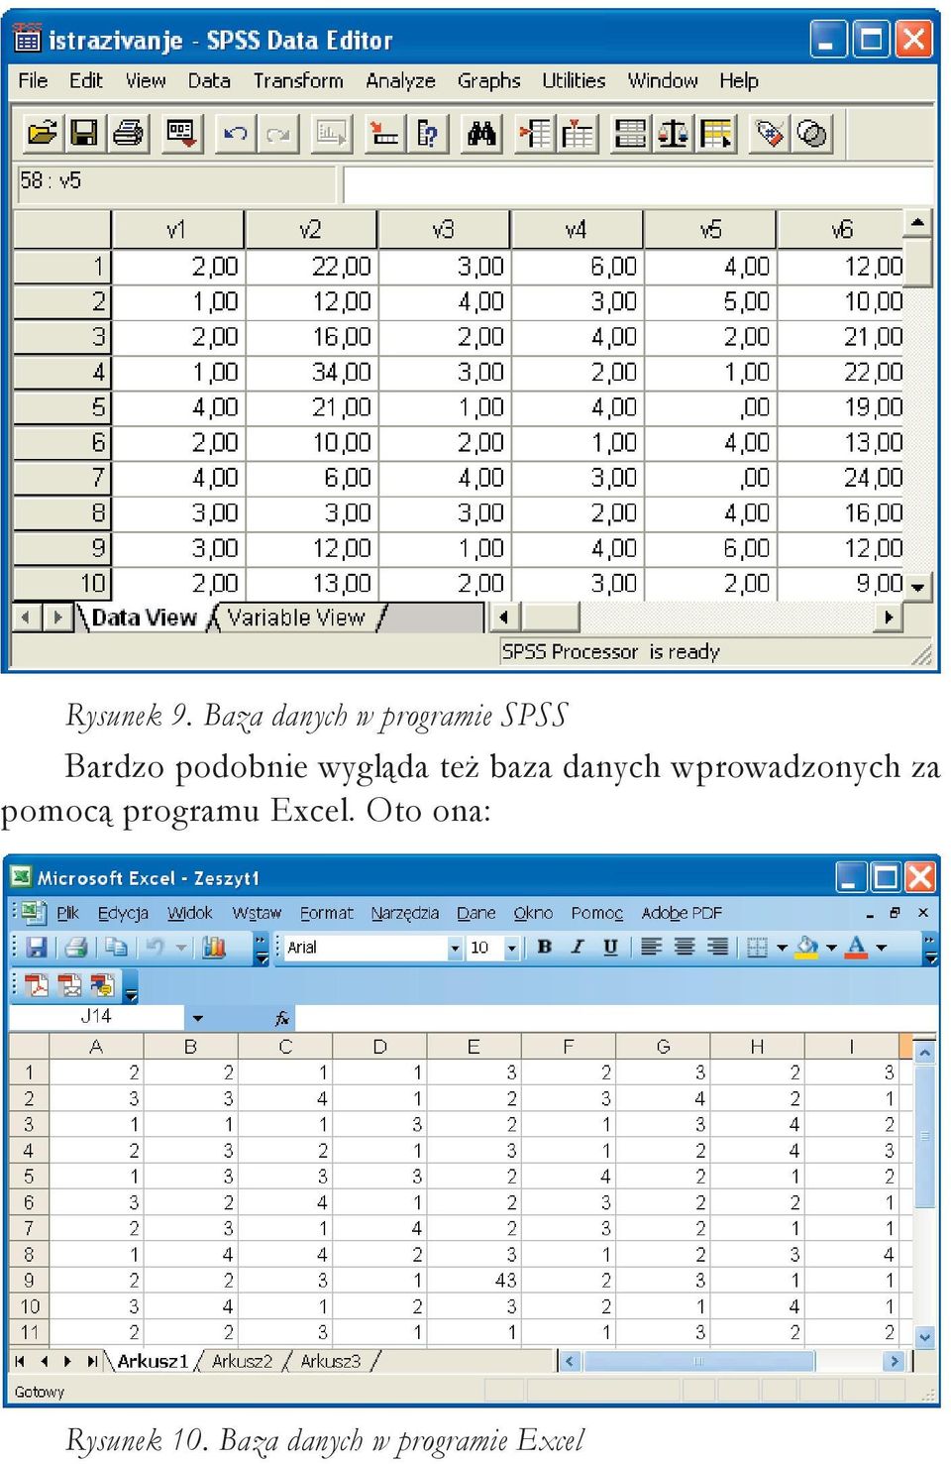Open the Chart Wizard icon in Excel
The width and height of the screenshot is (951, 1464).
214,948
